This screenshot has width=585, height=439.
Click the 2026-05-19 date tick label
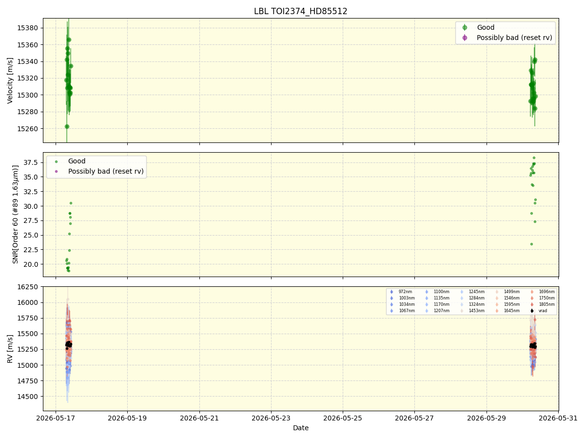(127, 418)
